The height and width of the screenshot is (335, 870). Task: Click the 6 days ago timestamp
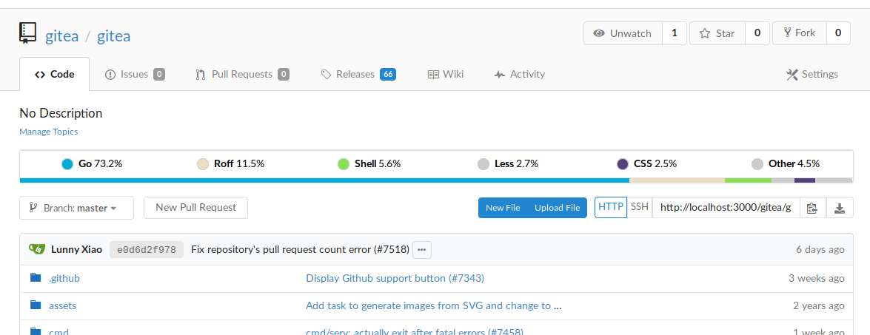pyautogui.click(x=820, y=250)
